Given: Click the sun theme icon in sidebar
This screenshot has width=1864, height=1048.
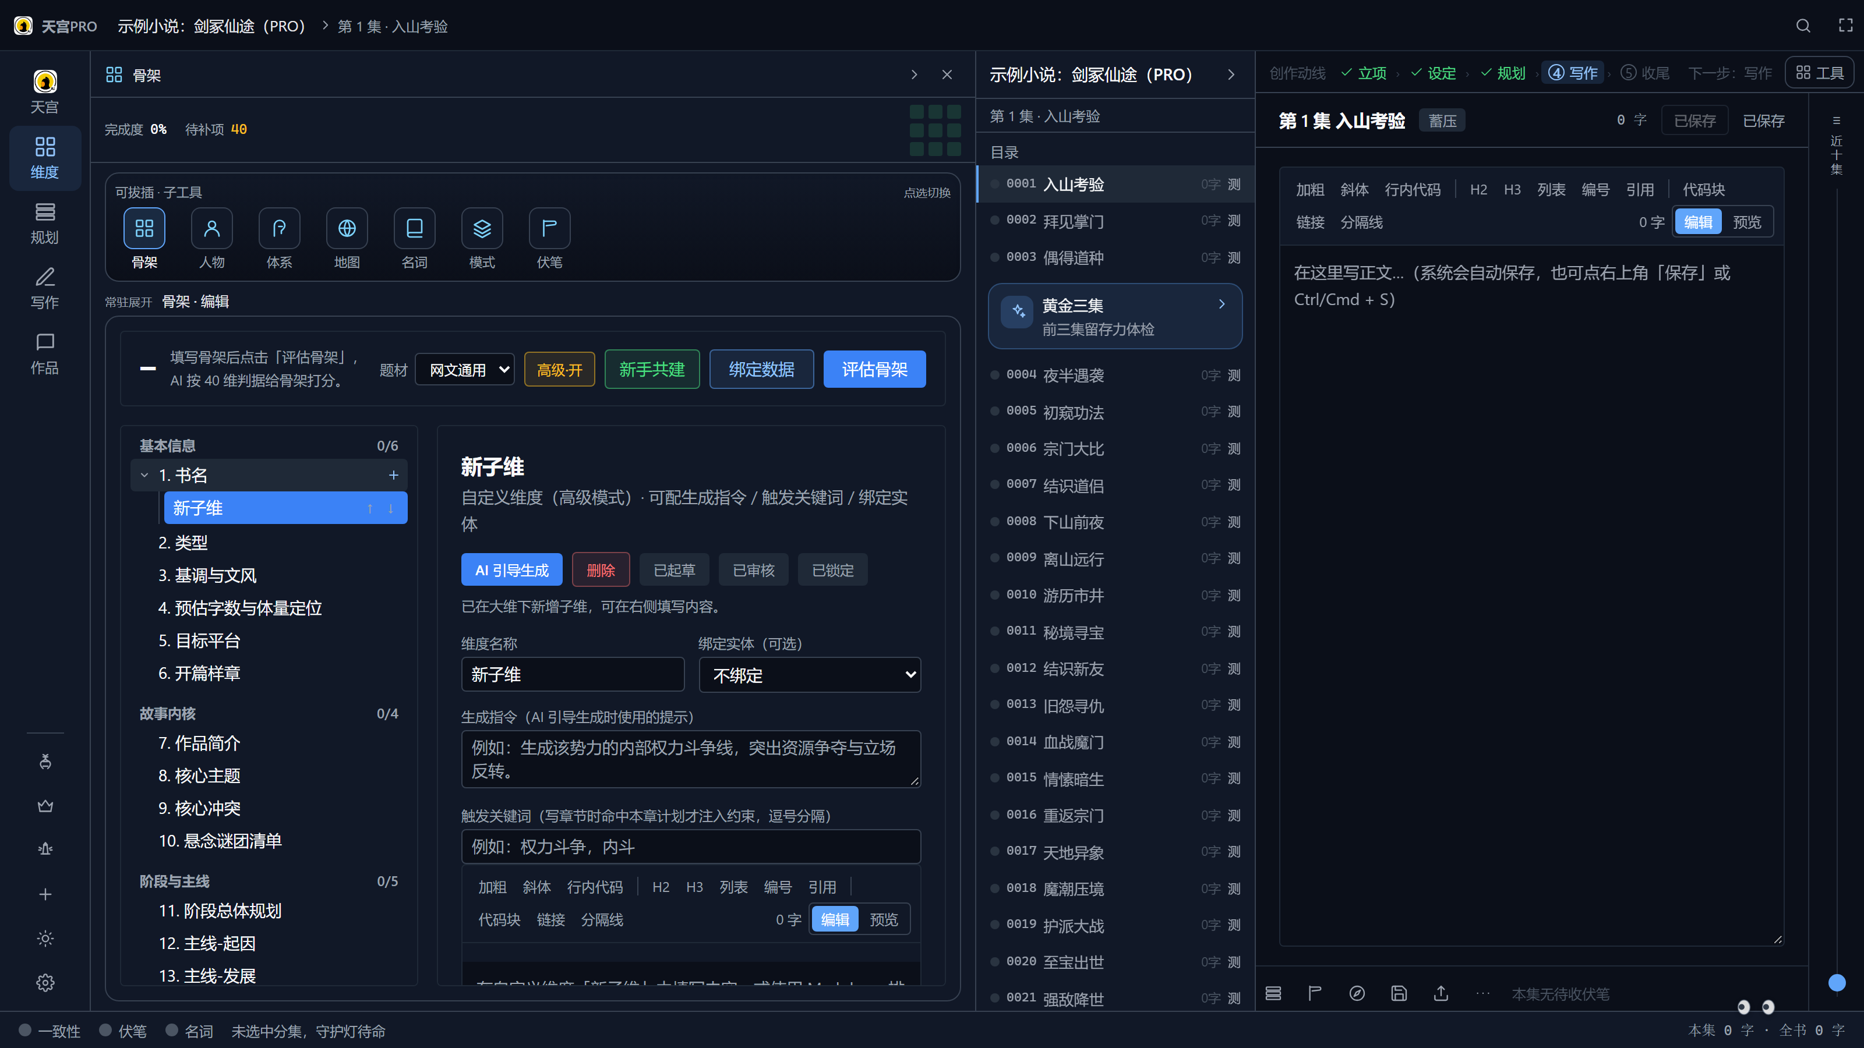Looking at the screenshot, I should [x=45, y=938].
